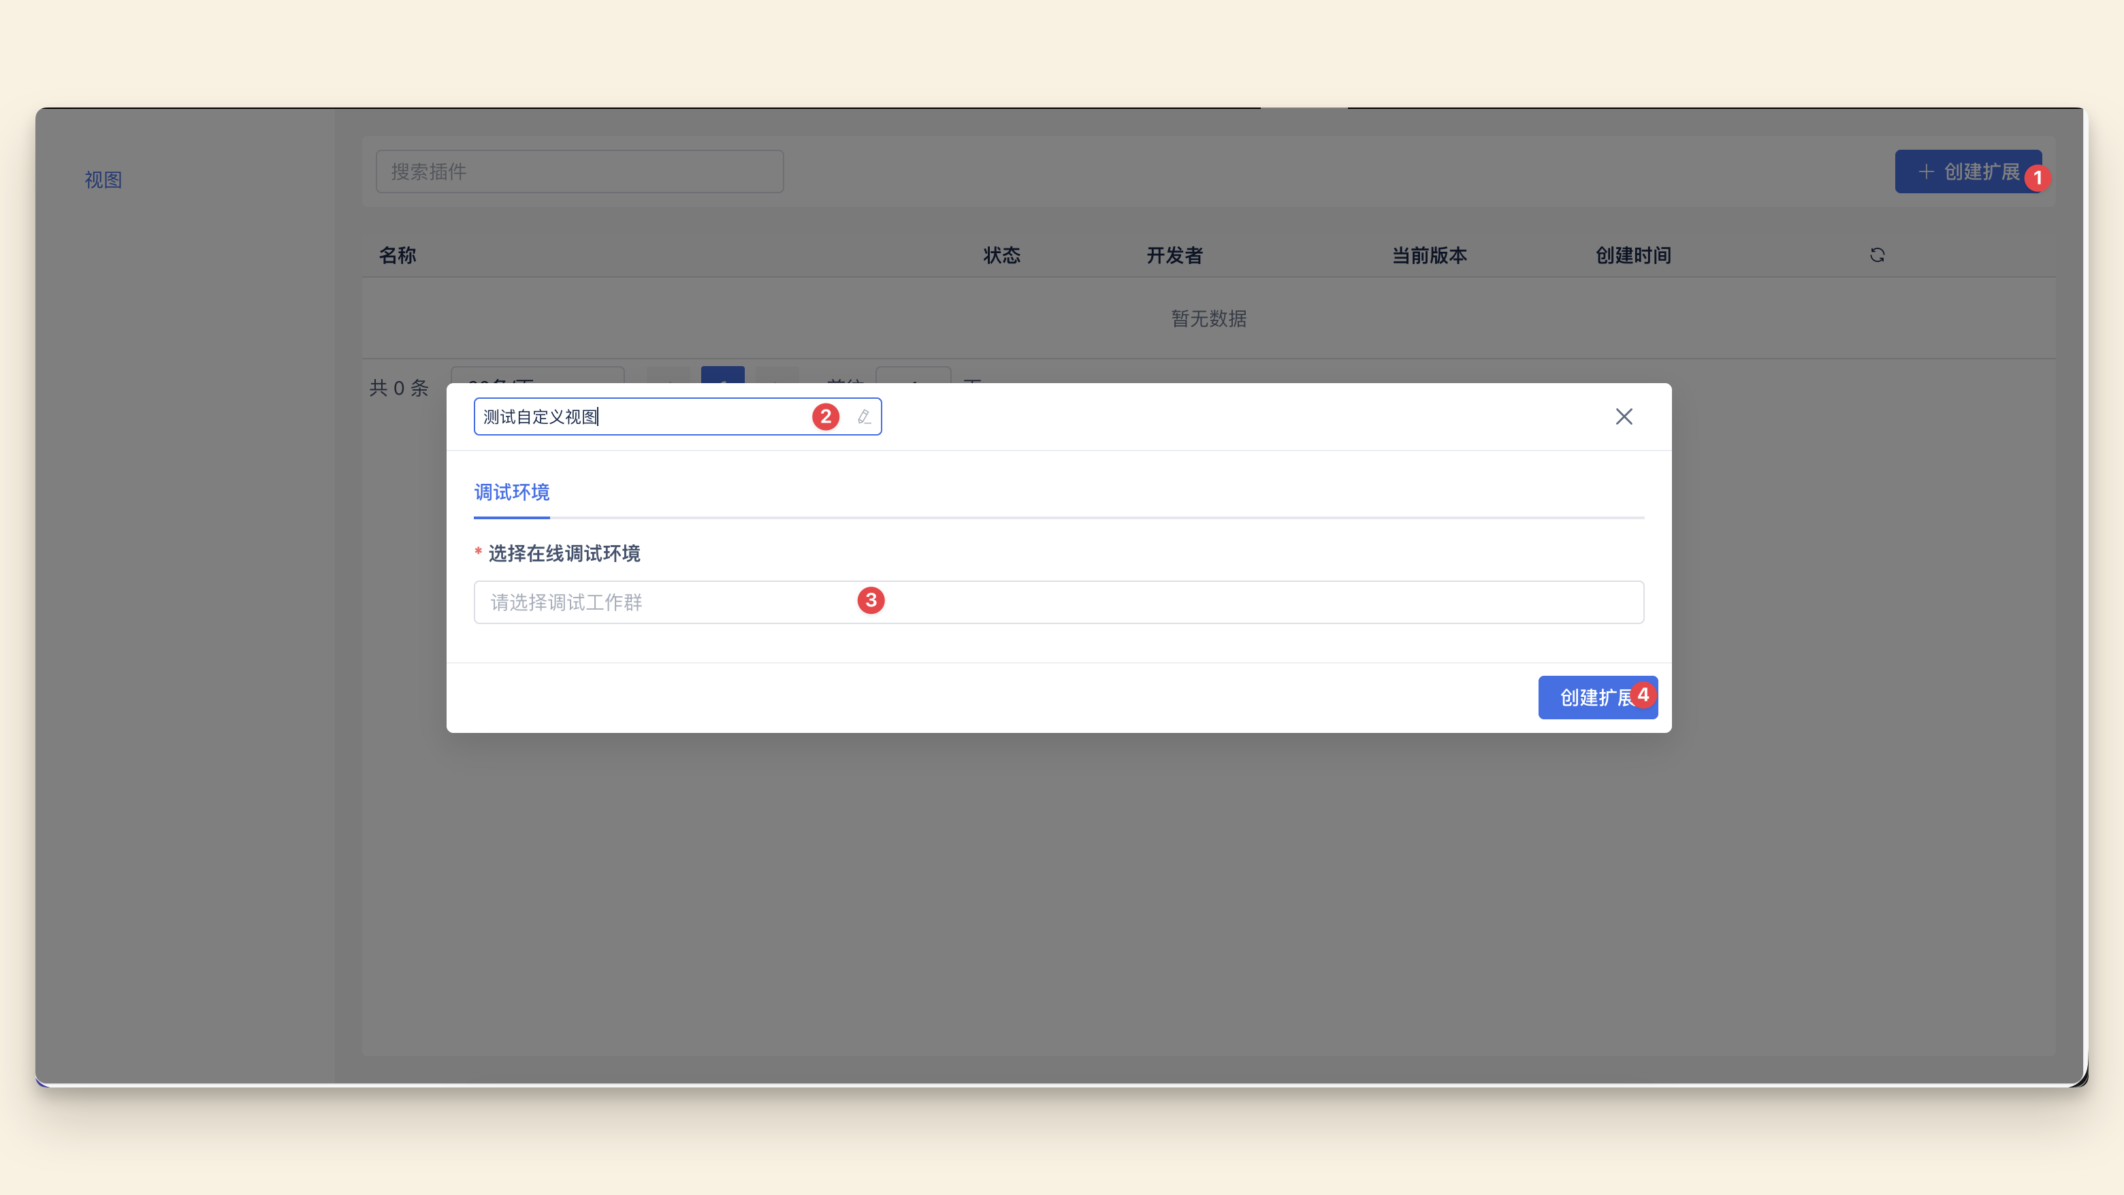Click the red badge 2 marker
2124x1195 pixels.
[825, 416]
